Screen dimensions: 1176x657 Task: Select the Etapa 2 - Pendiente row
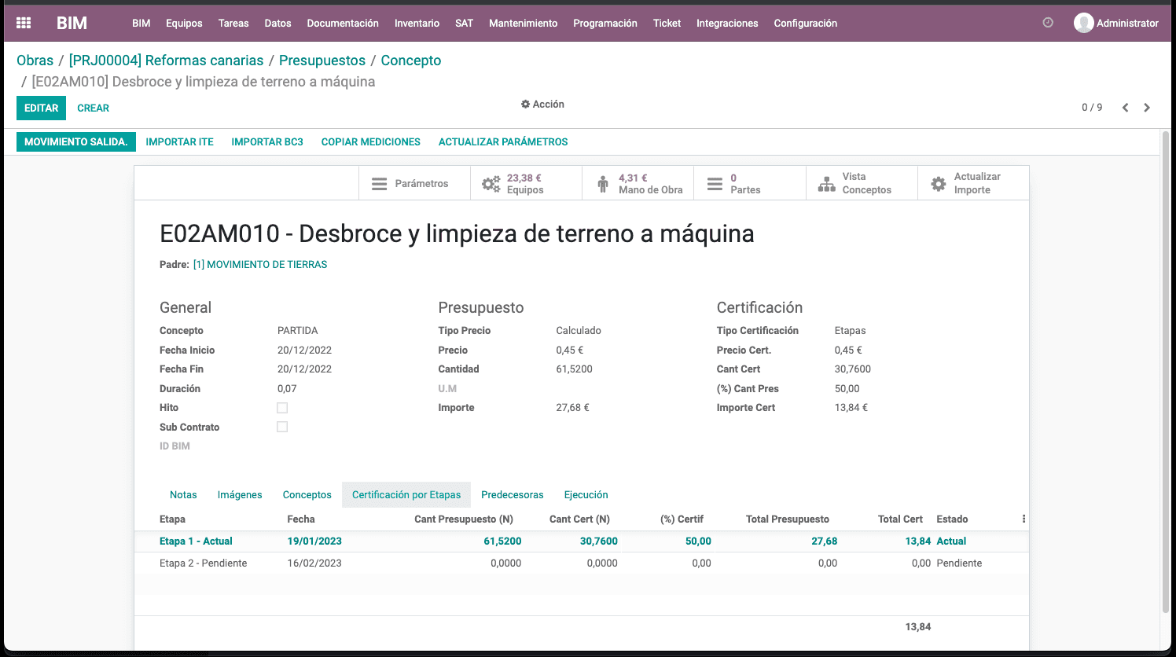pos(582,563)
